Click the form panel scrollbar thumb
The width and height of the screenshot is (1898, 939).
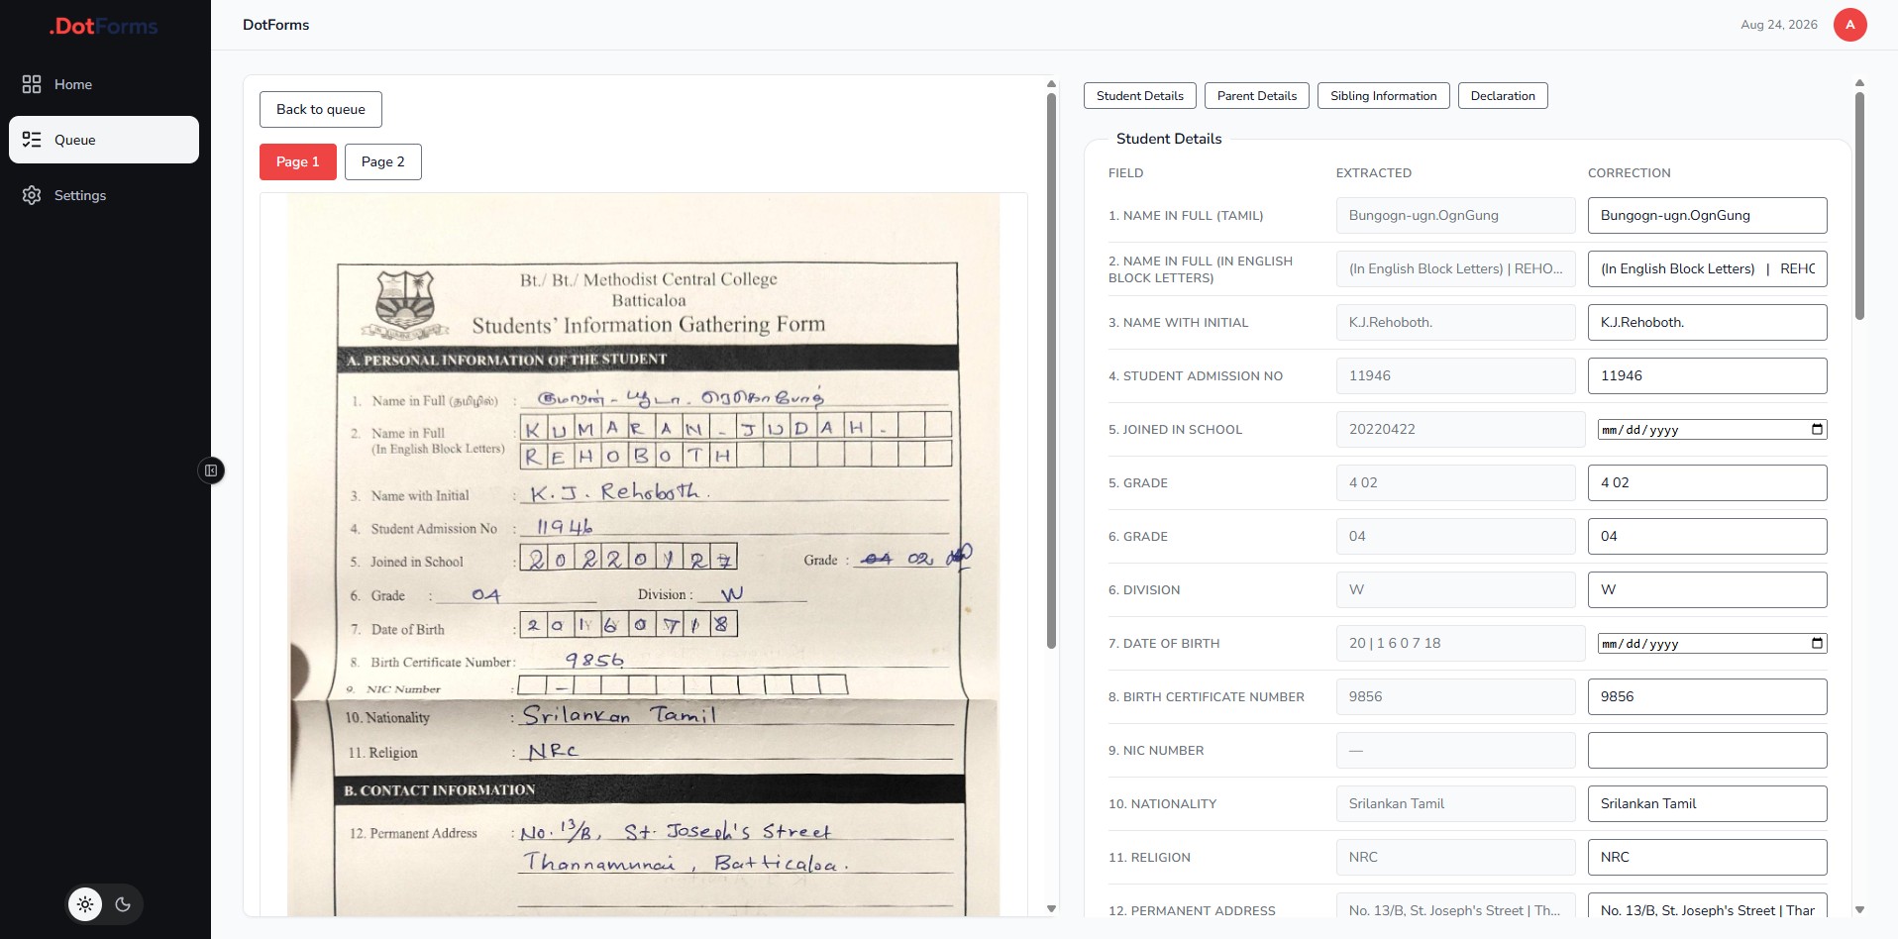1859,206
